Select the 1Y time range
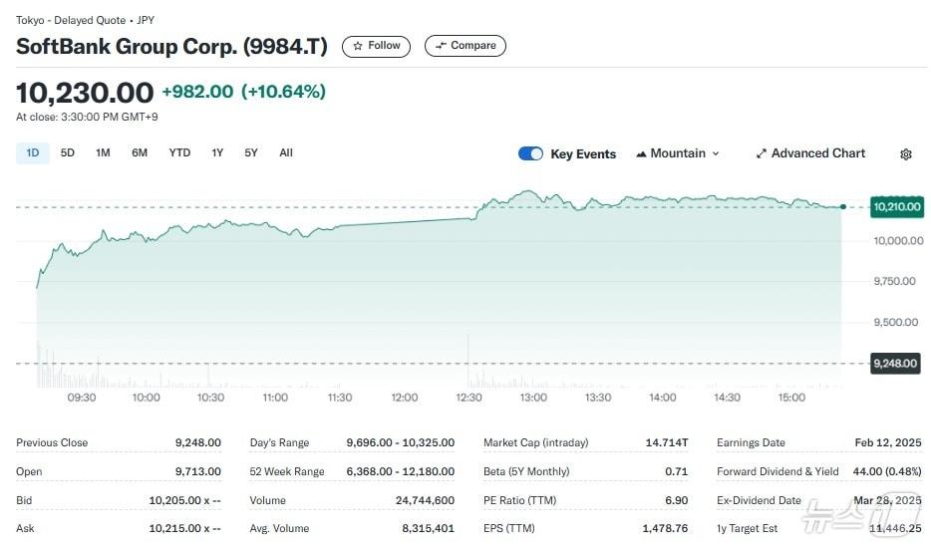The height and width of the screenshot is (549, 931). point(217,152)
